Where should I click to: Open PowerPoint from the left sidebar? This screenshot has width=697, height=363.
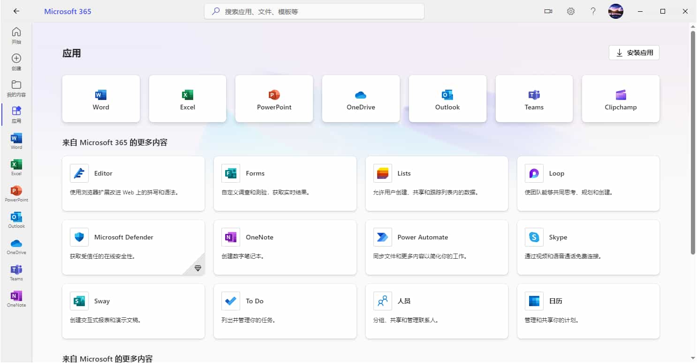coord(16,193)
